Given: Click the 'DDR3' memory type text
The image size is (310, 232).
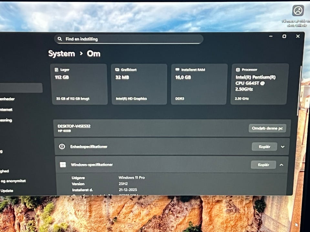Looking at the screenshot, I should (180, 99).
